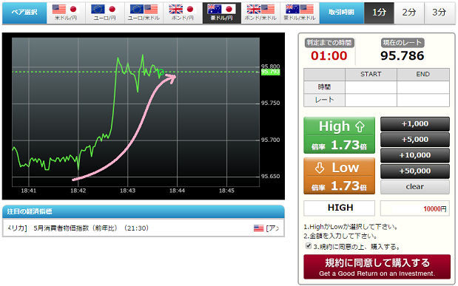
Task: Switch trading time to 1分
Action: tap(379, 13)
